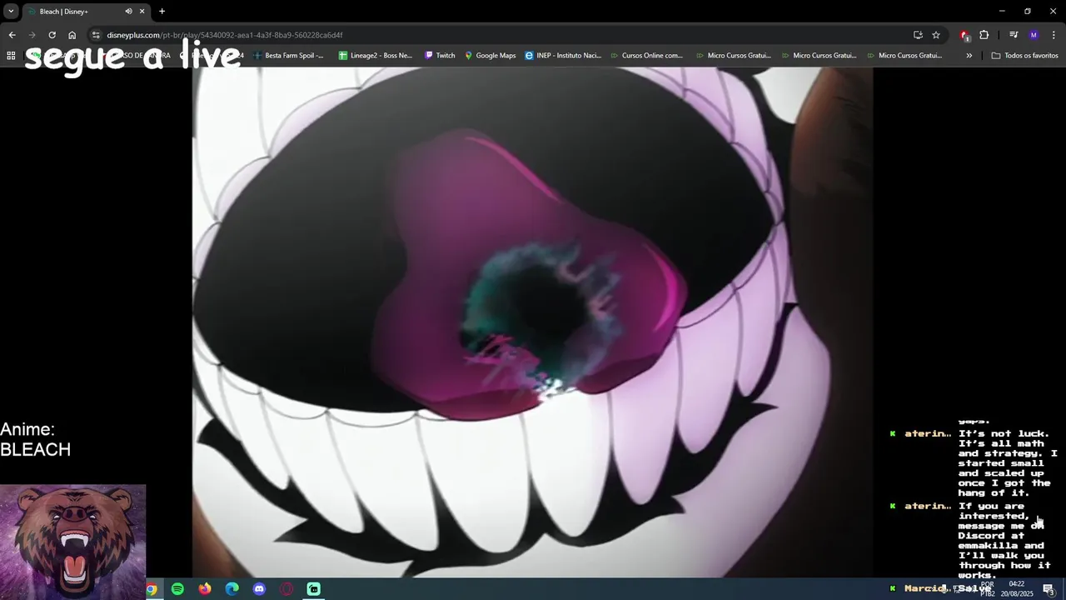Open the Twitch bookmark
The image size is (1066, 600).
440,56
